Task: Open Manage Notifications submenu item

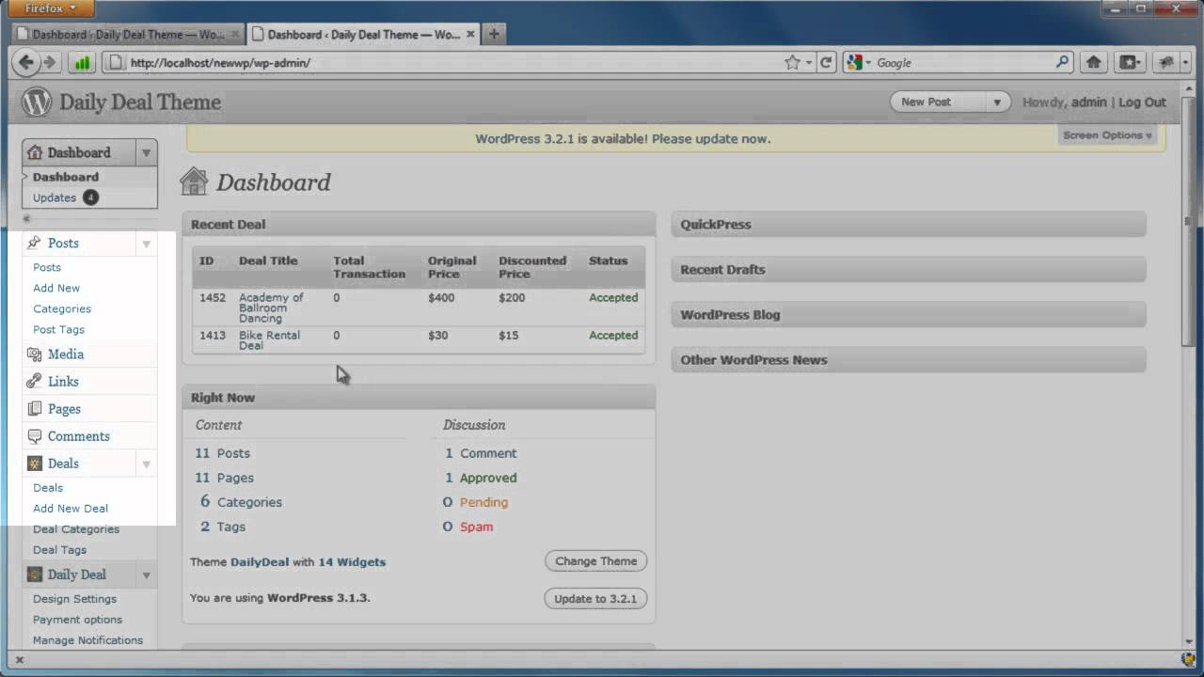Action: pyautogui.click(x=87, y=640)
